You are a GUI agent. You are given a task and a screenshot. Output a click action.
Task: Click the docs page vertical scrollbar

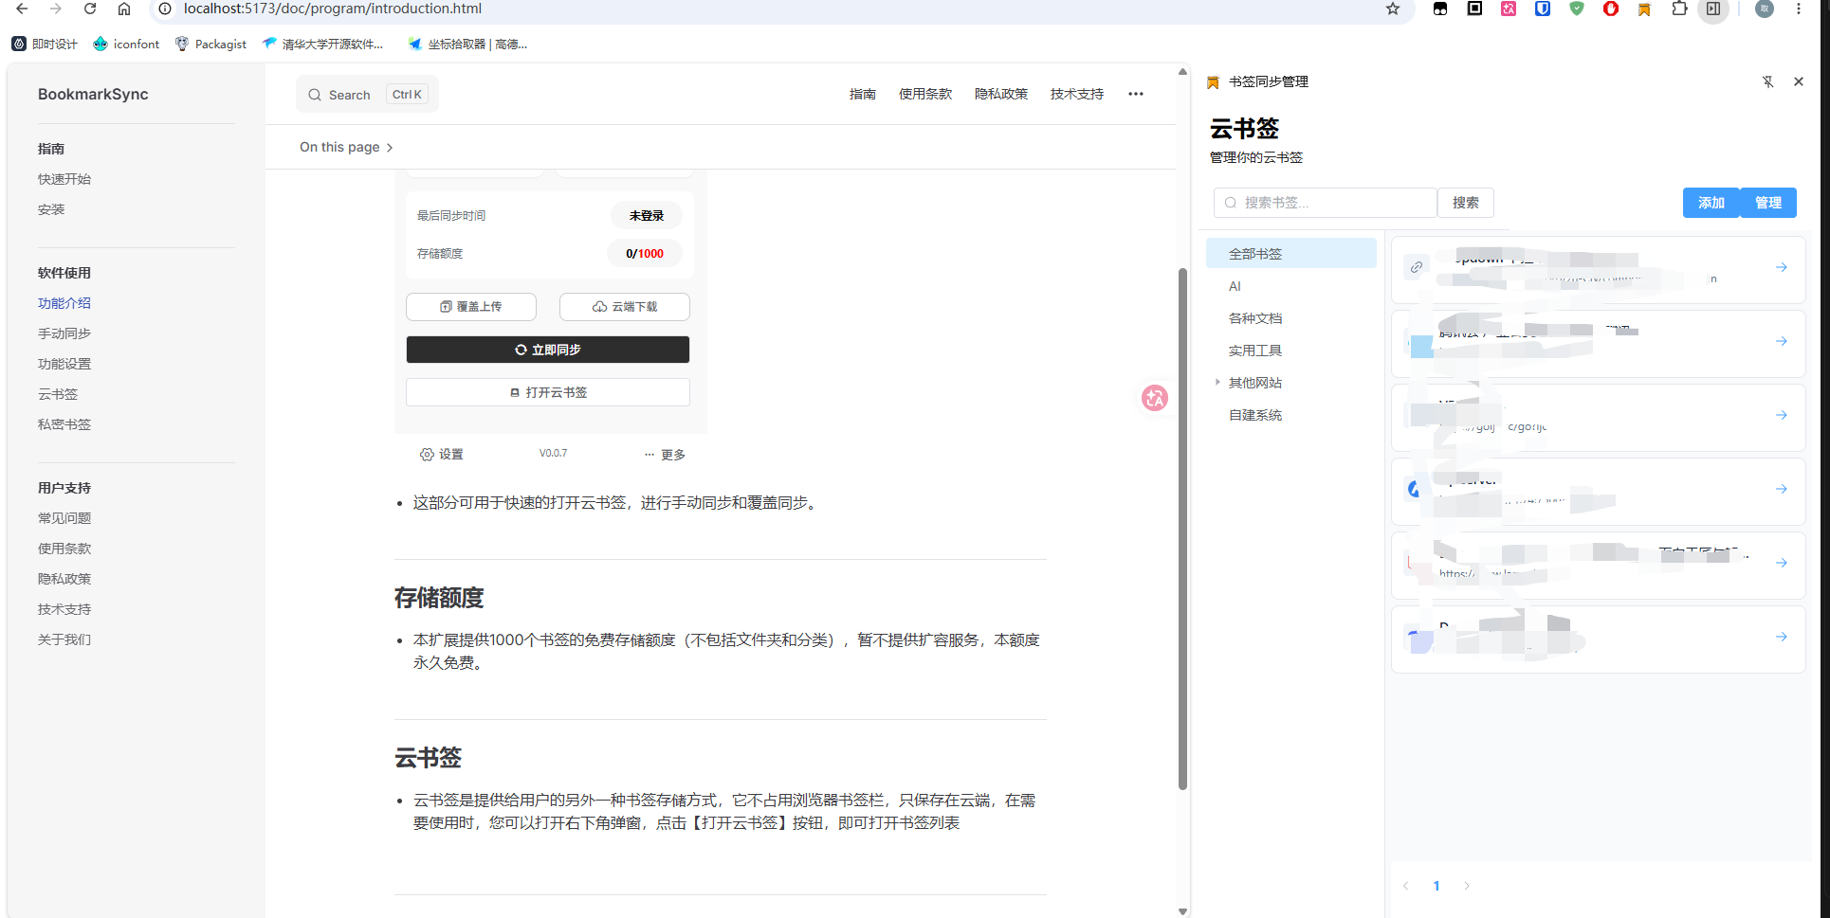pos(1182,528)
